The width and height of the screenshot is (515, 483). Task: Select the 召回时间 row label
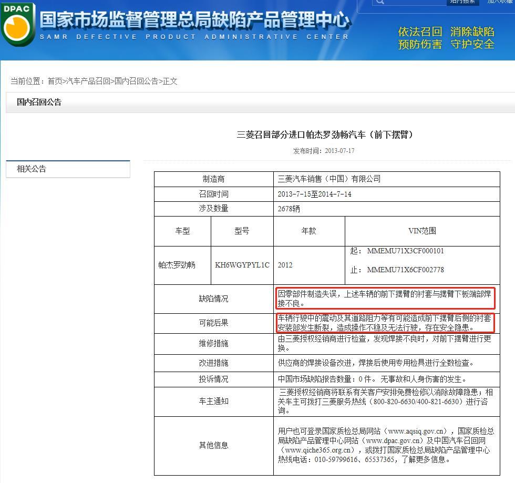coord(213,194)
